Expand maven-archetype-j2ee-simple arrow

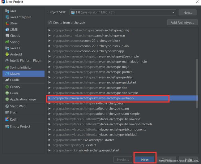click(x=49, y=56)
